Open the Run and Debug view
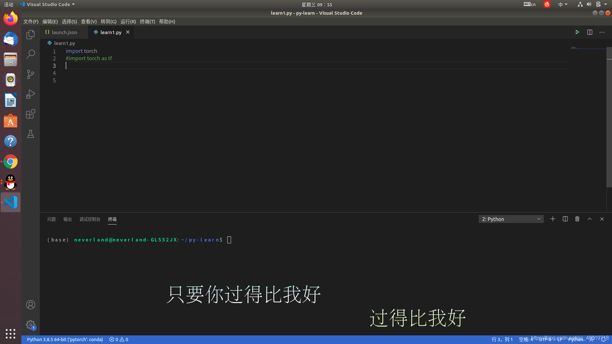Screen dimensions: 612x344 click(31, 94)
